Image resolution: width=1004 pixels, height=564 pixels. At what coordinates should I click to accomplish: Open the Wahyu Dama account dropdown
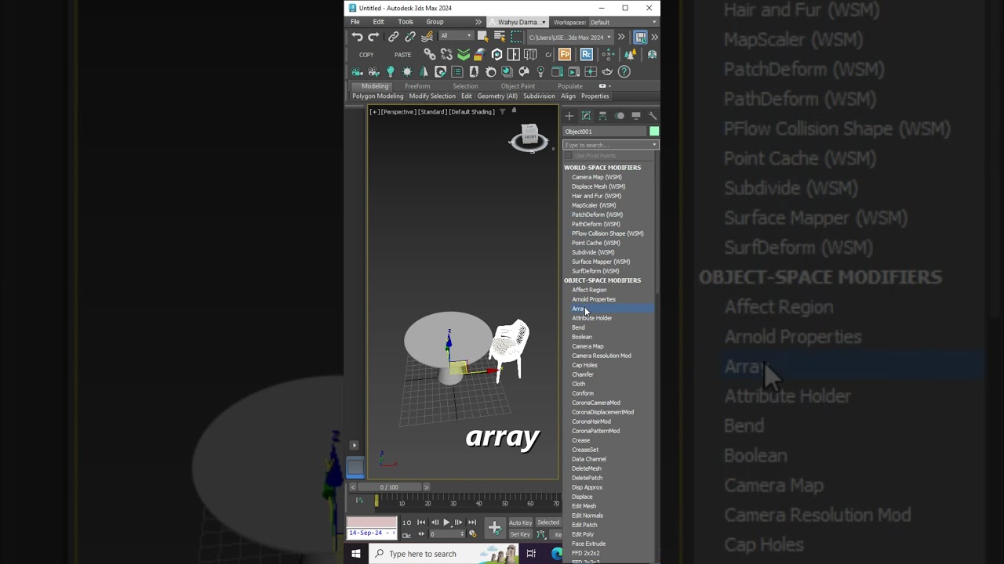517,22
